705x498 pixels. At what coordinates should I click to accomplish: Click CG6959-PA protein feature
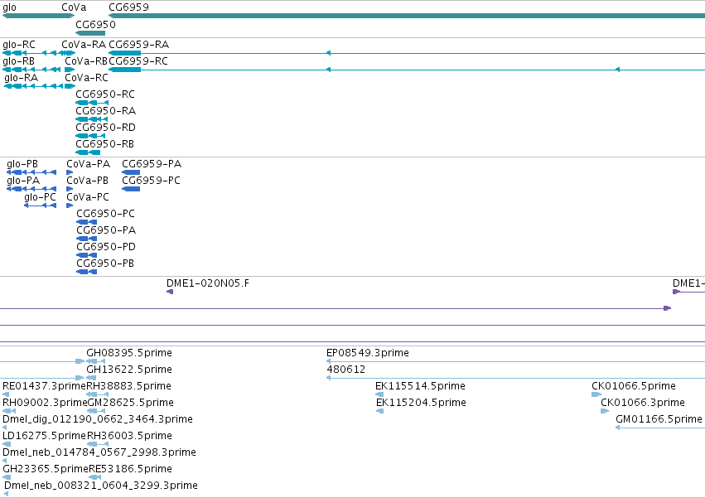(x=131, y=172)
